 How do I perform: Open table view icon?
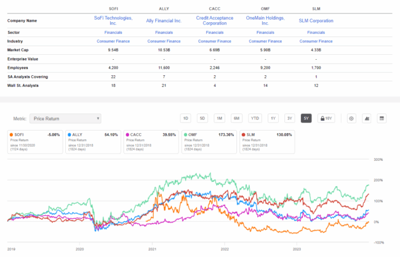(x=382, y=118)
